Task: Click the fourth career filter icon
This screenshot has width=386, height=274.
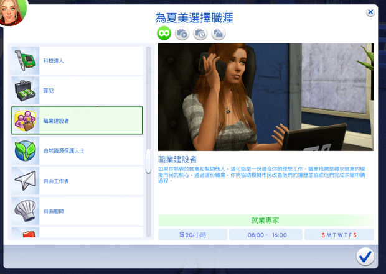Action: coord(218,34)
